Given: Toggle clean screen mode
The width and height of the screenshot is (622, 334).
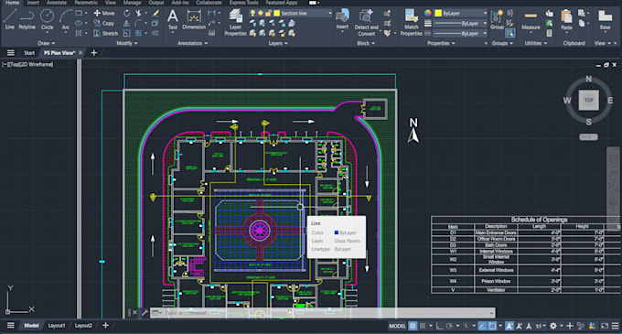Looking at the screenshot, I should pyautogui.click(x=605, y=326).
